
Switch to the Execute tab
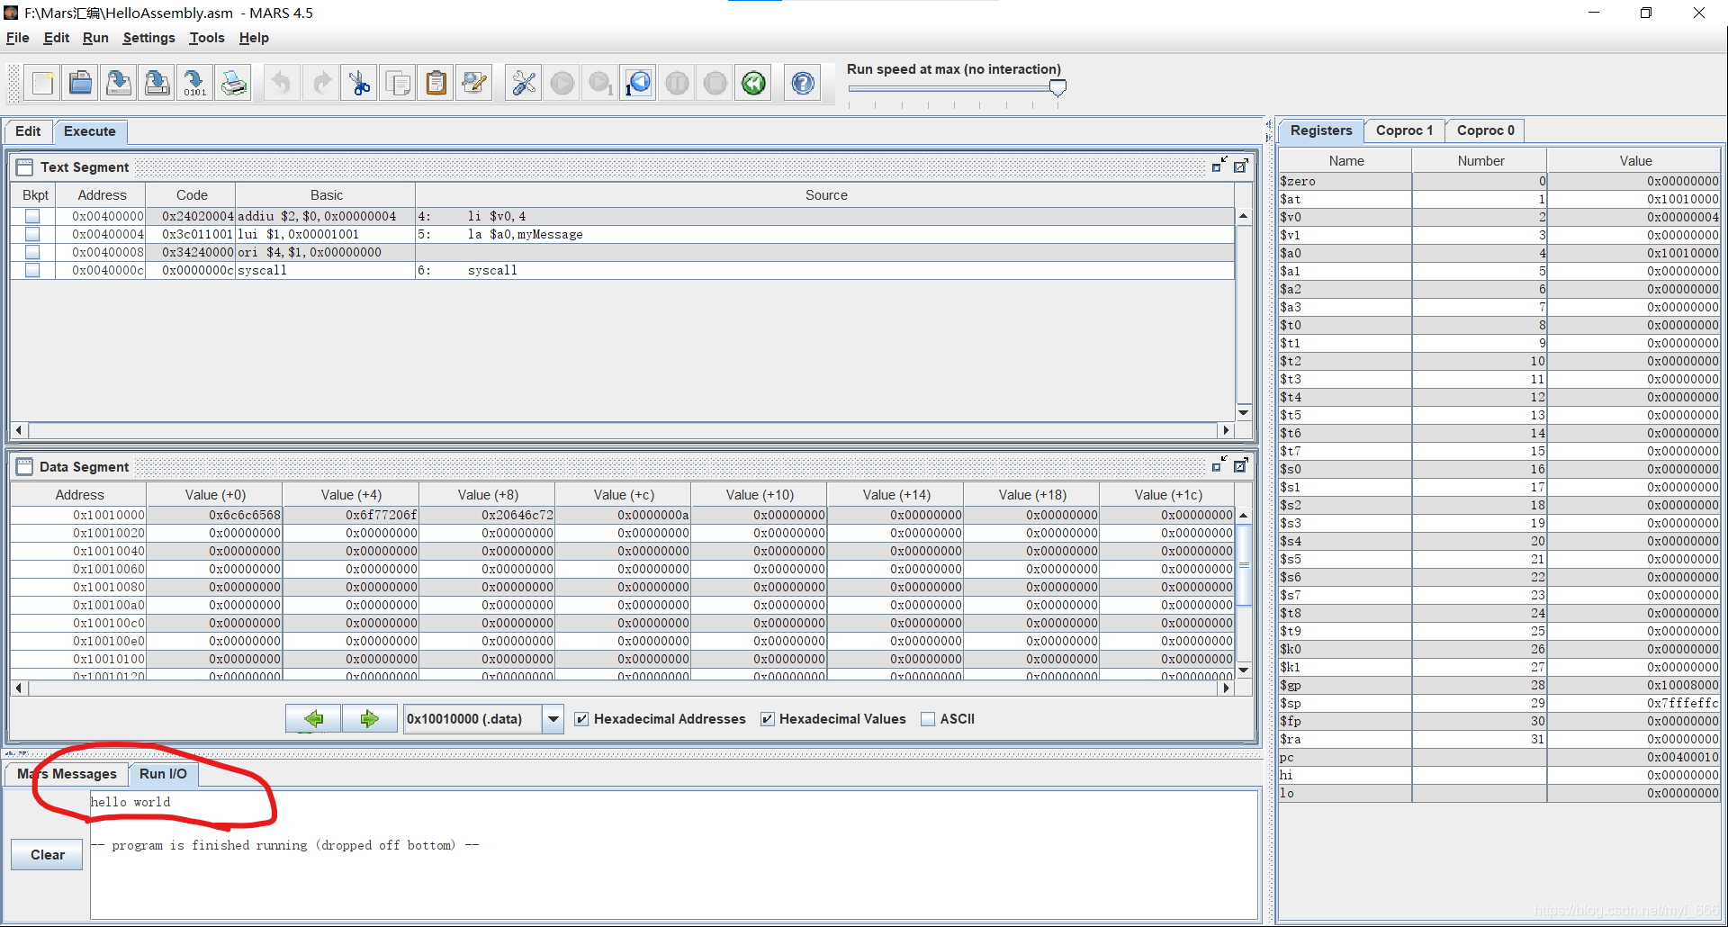tap(90, 131)
